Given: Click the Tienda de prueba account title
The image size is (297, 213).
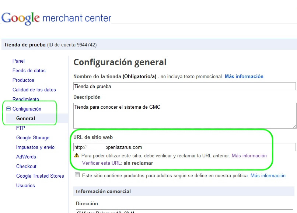Looking at the screenshot, I should (x=25, y=45).
